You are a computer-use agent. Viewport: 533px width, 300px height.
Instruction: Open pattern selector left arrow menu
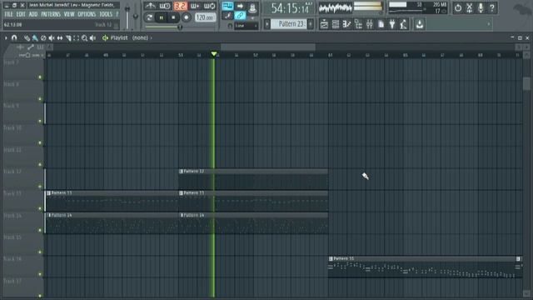267,24
